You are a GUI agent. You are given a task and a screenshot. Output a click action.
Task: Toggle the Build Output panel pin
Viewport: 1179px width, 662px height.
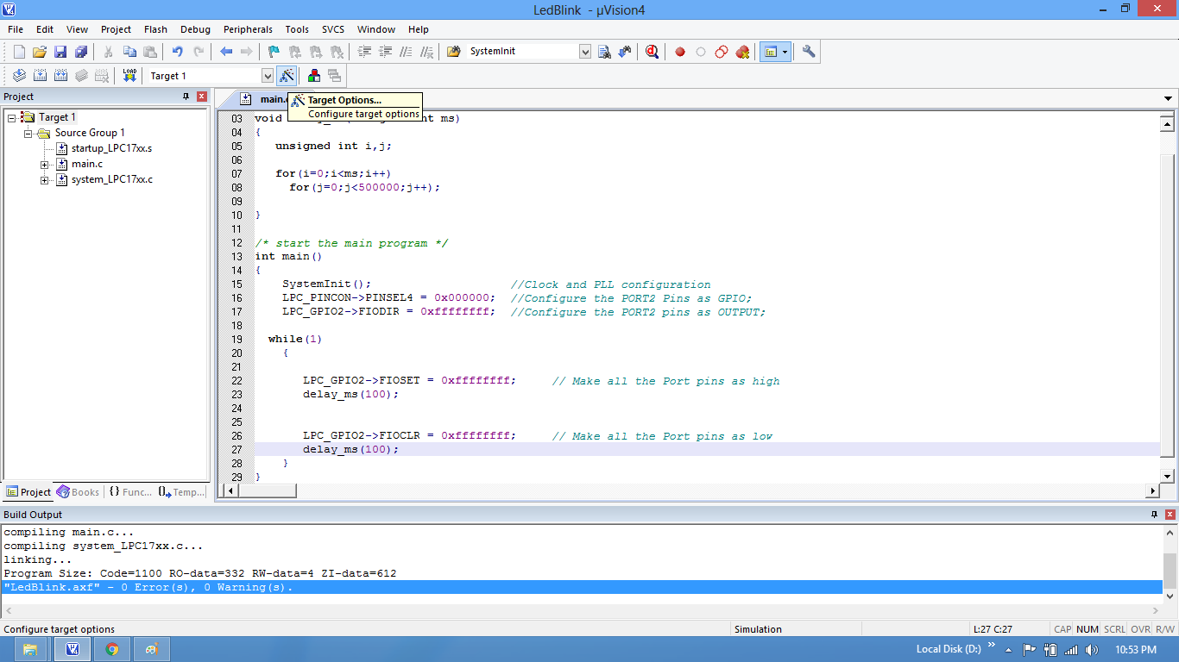coord(1154,515)
